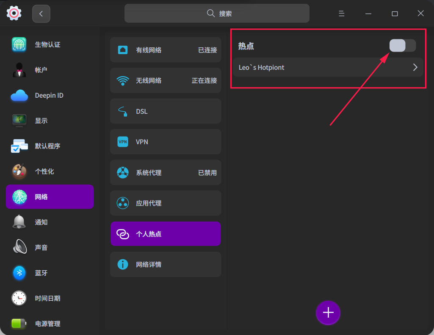Open the VPN label

coord(142,142)
